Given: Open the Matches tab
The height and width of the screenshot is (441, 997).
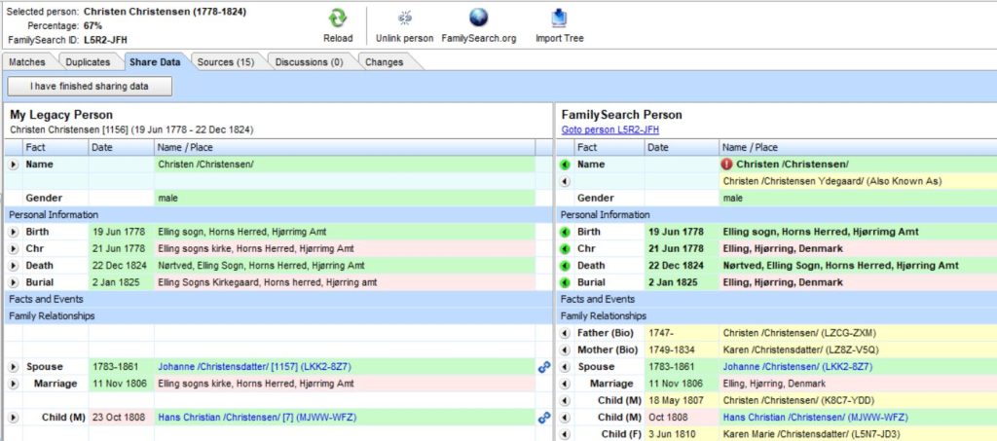Looking at the screenshot, I should click(x=26, y=62).
